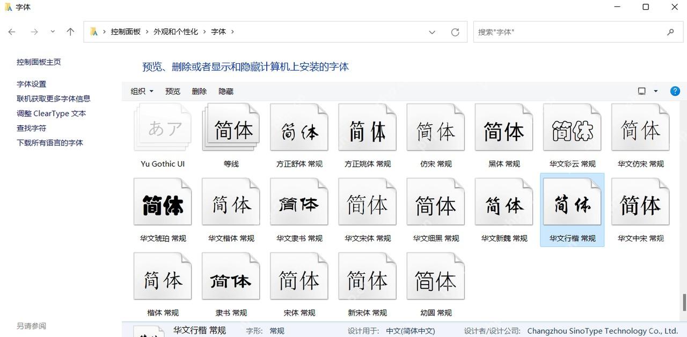
Task: Open the help question mark icon
Action: (x=675, y=91)
